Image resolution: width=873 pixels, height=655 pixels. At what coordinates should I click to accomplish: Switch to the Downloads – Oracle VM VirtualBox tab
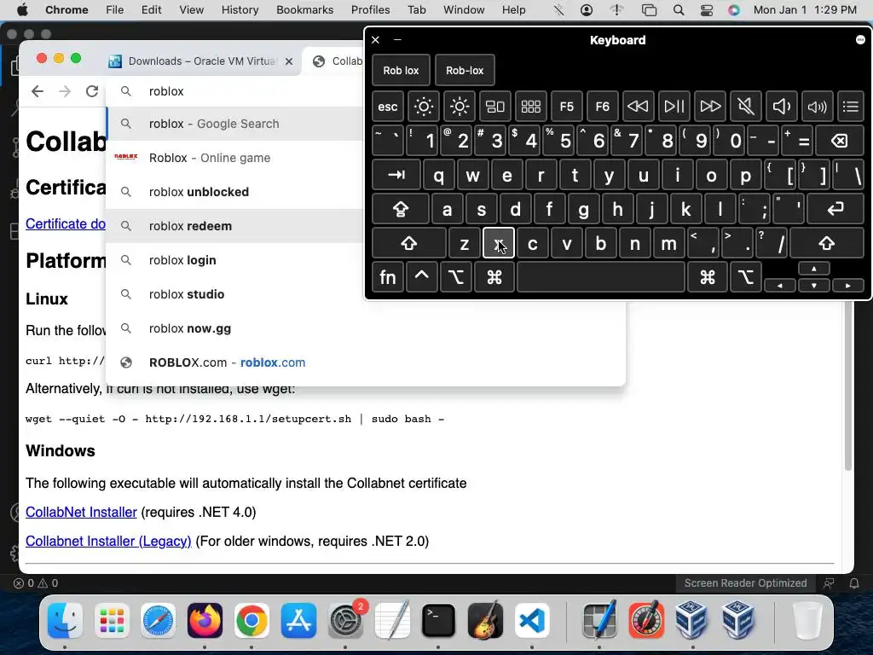202,61
